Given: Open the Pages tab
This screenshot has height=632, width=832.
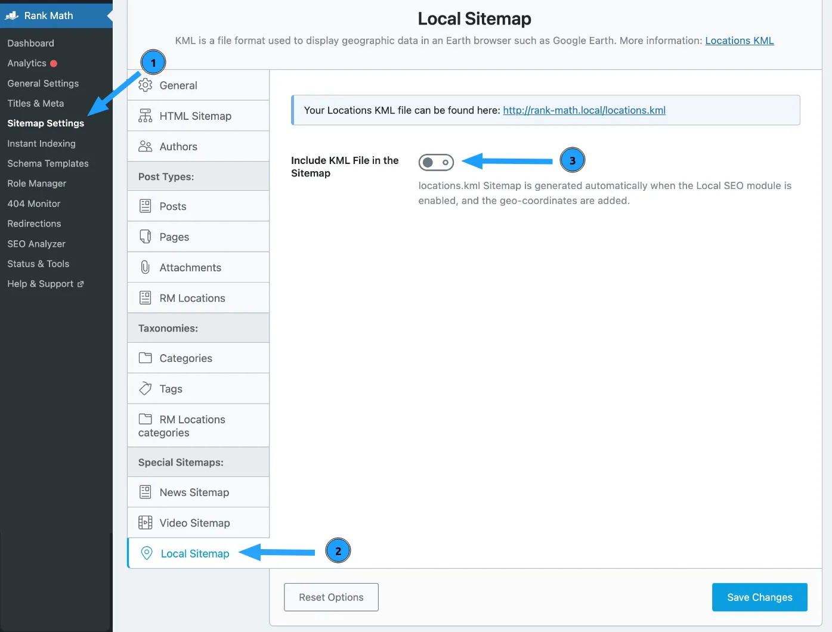Looking at the screenshot, I should tap(198, 237).
